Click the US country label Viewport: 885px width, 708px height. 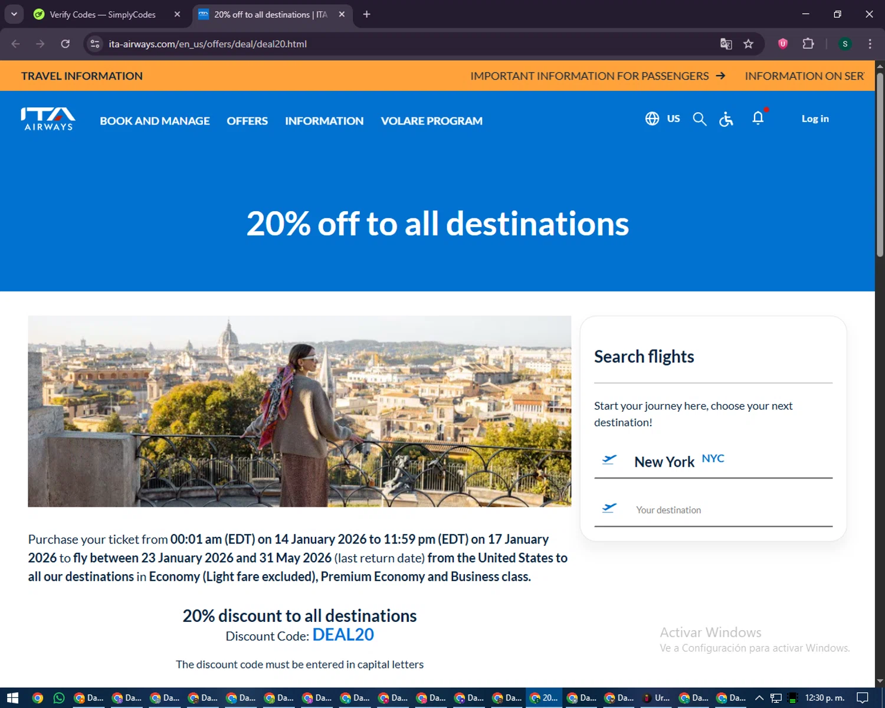[673, 119]
